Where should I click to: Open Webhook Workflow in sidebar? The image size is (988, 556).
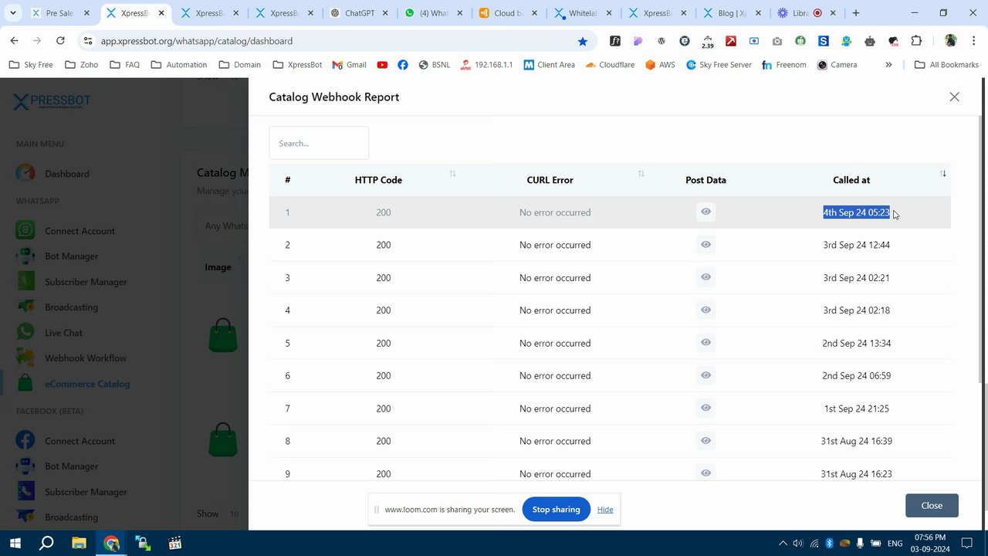click(86, 358)
